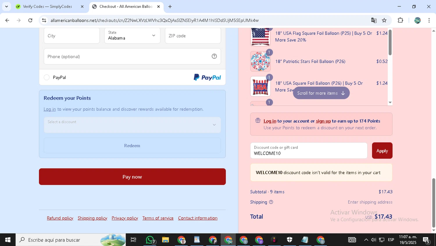The height and width of the screenshot is (246, 436).
Task: Open the Select a discount dropdown
Action: coord(132,125)
